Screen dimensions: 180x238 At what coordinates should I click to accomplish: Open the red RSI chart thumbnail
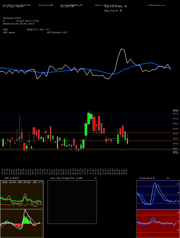coord(158,224)
